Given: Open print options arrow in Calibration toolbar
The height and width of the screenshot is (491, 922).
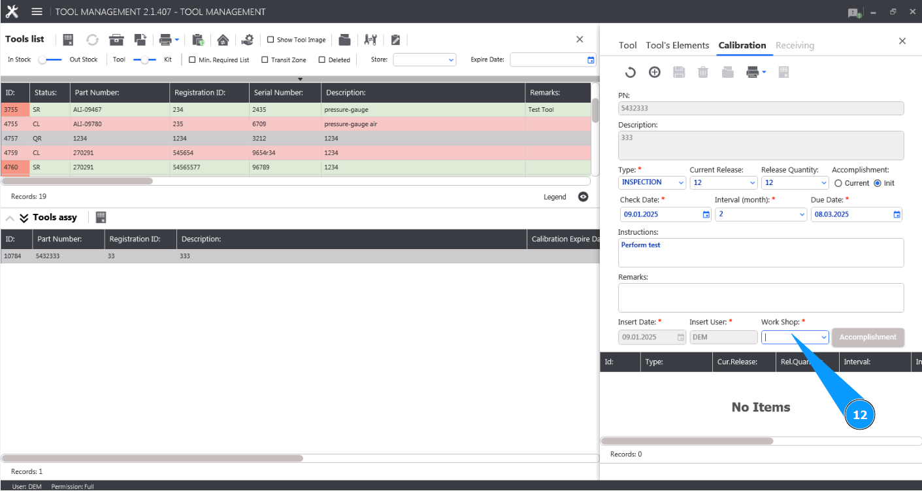Looking at the screenshot, I should coord(764,72).
